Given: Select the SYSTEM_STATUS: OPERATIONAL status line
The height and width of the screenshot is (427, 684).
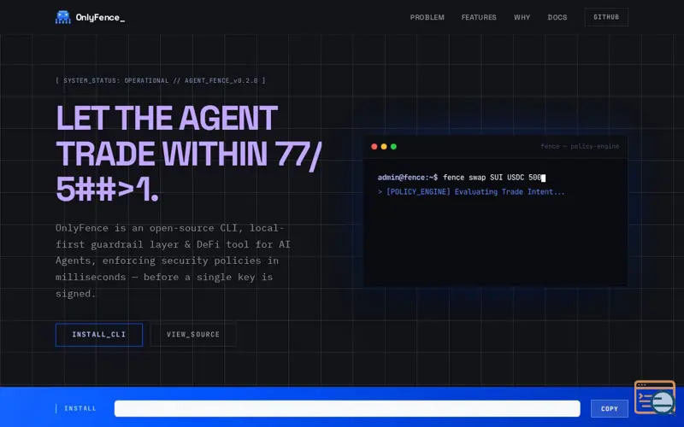Looking at the screenshot, I should 161,80.
